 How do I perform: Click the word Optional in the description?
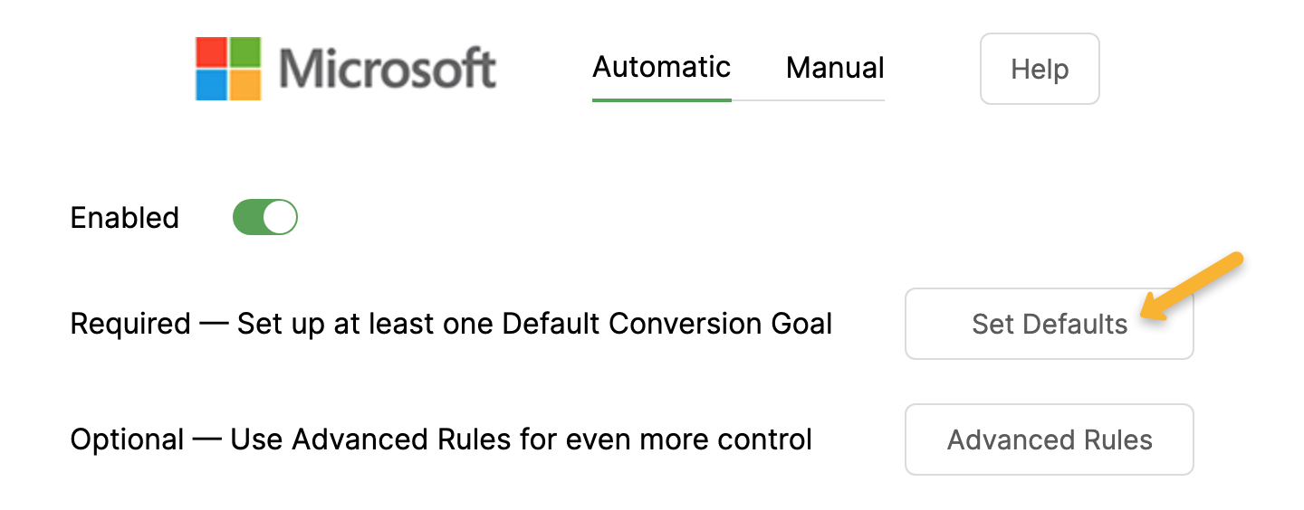127,439
